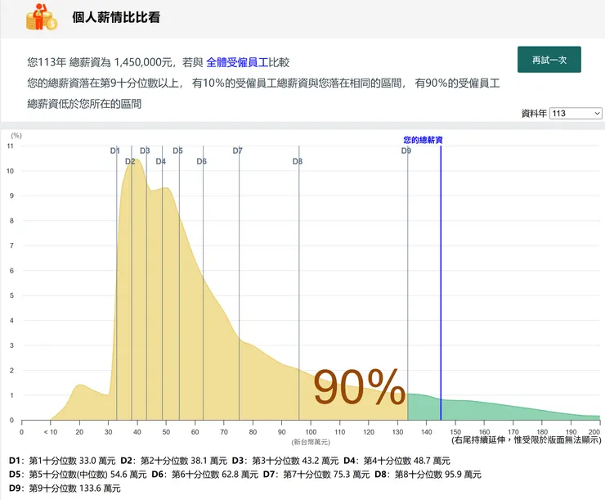Viewport: 605px width, 500px height.
Task: Open the 資料年 113 dropdown
Action: pyautogui.click(x=576, y=113)
